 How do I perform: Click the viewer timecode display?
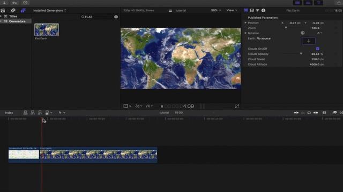pyautogui.click(x=180, y=106)
